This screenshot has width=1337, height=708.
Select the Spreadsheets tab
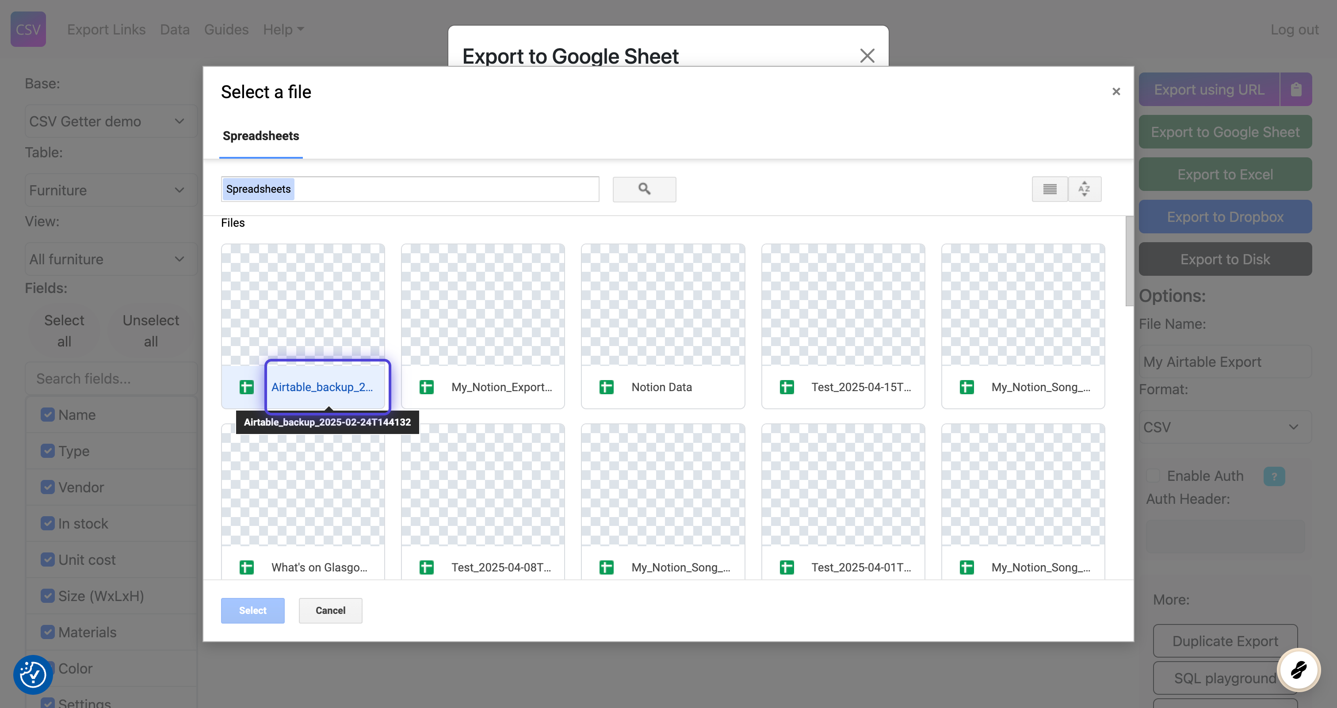pos(260,136)
